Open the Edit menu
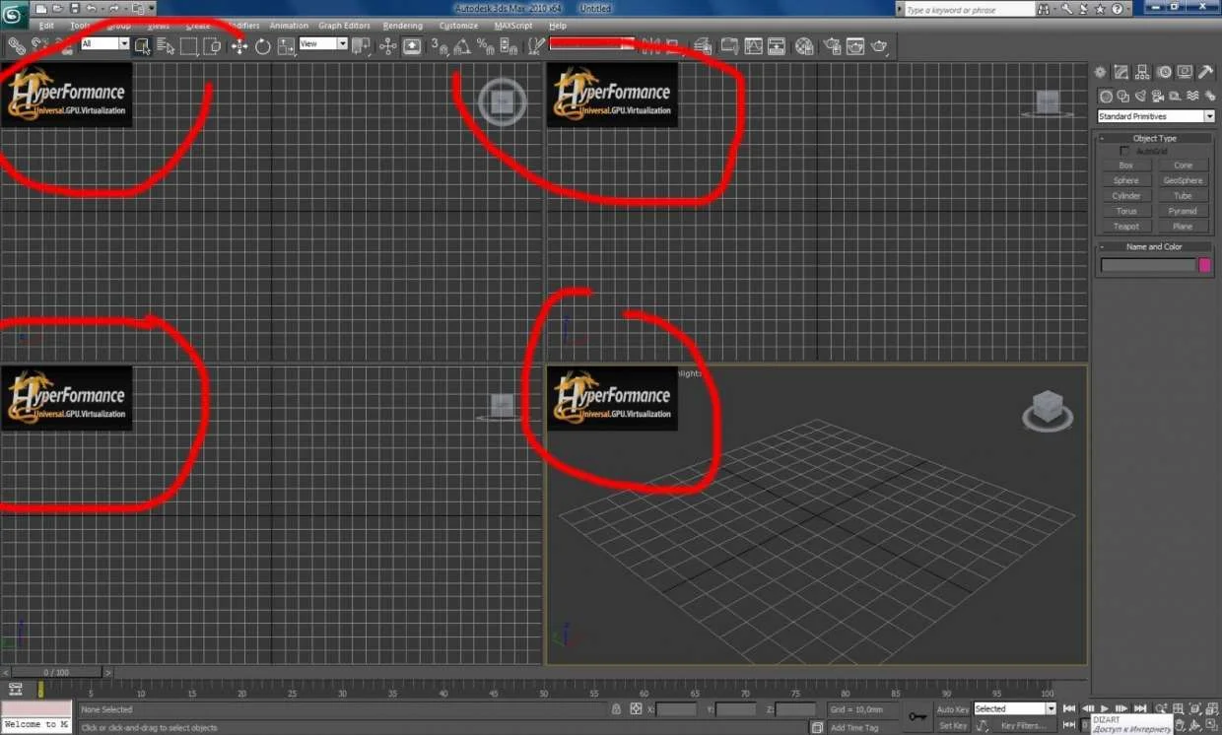 [x=46, y=26]
